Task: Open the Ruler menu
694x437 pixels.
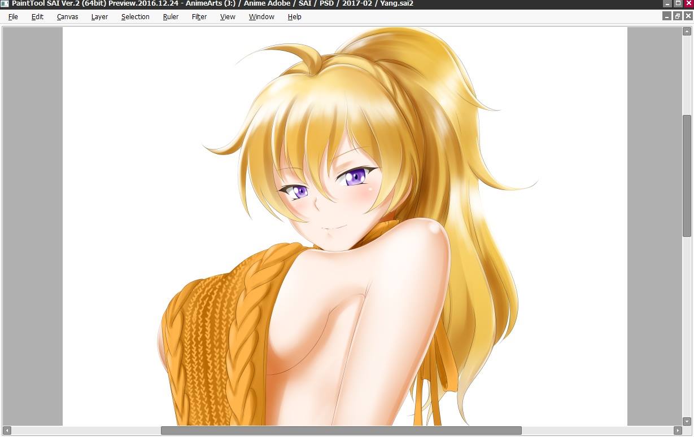Action: coord(171,17)
